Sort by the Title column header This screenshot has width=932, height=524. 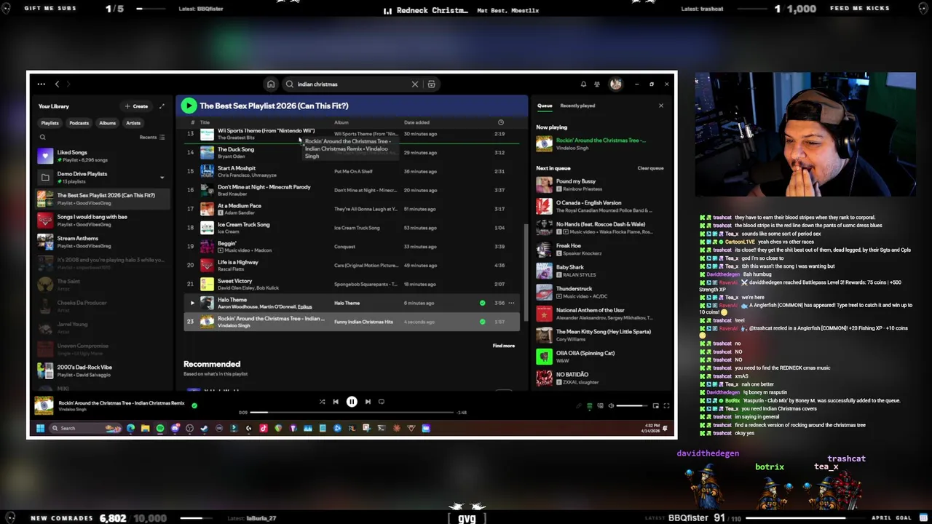(205, 123)
